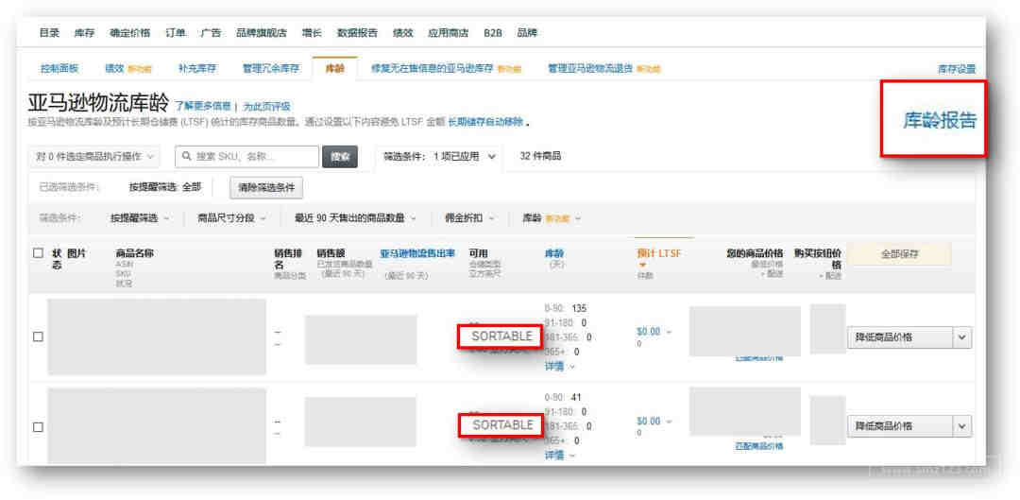
Task: Sort by 库龄 column header
Action: point(554,253)
